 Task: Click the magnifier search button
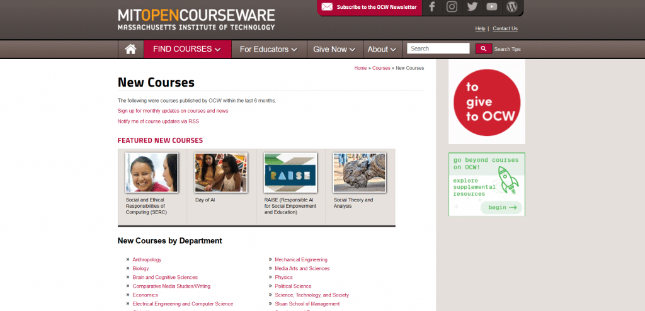tap(484, 48)
